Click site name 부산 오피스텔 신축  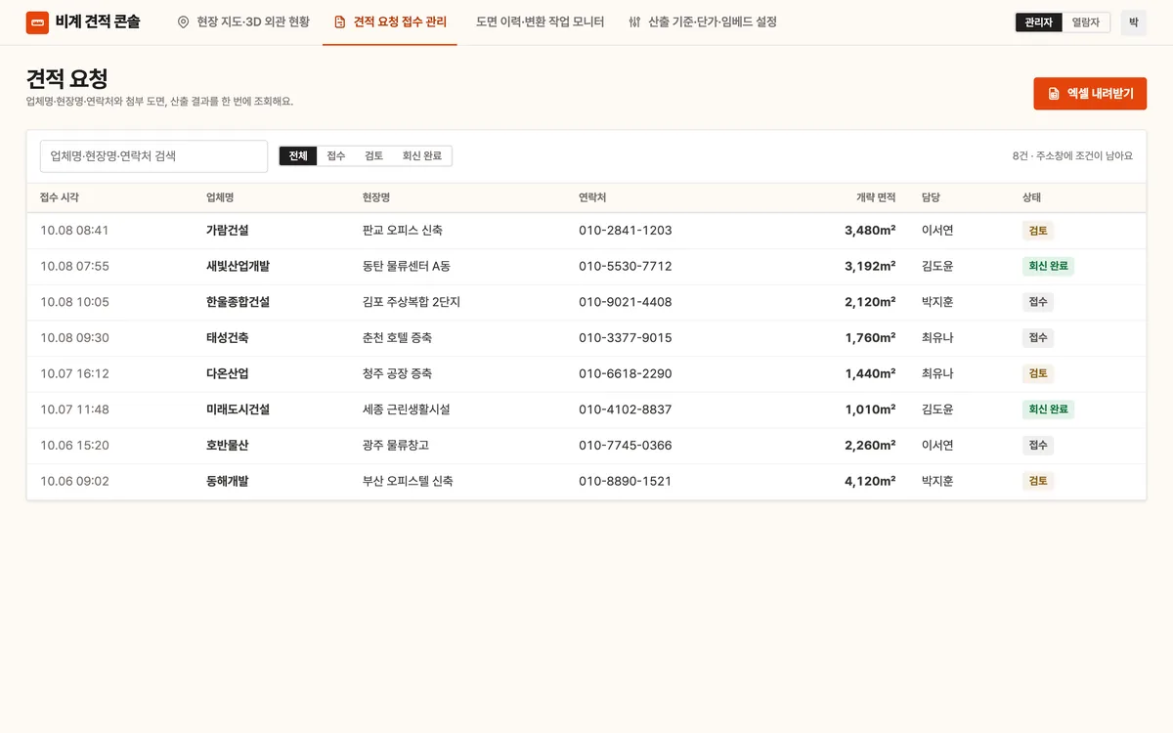[x=408, y=481]
